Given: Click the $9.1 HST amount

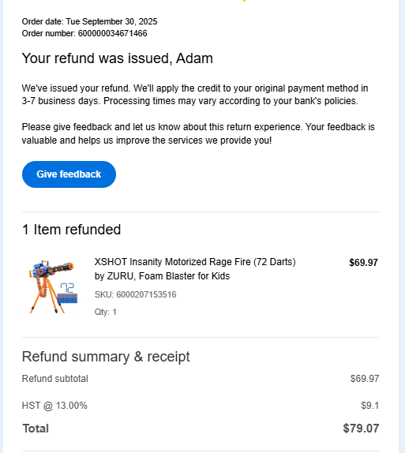Looking at the screenshot, I should (369, 406).
